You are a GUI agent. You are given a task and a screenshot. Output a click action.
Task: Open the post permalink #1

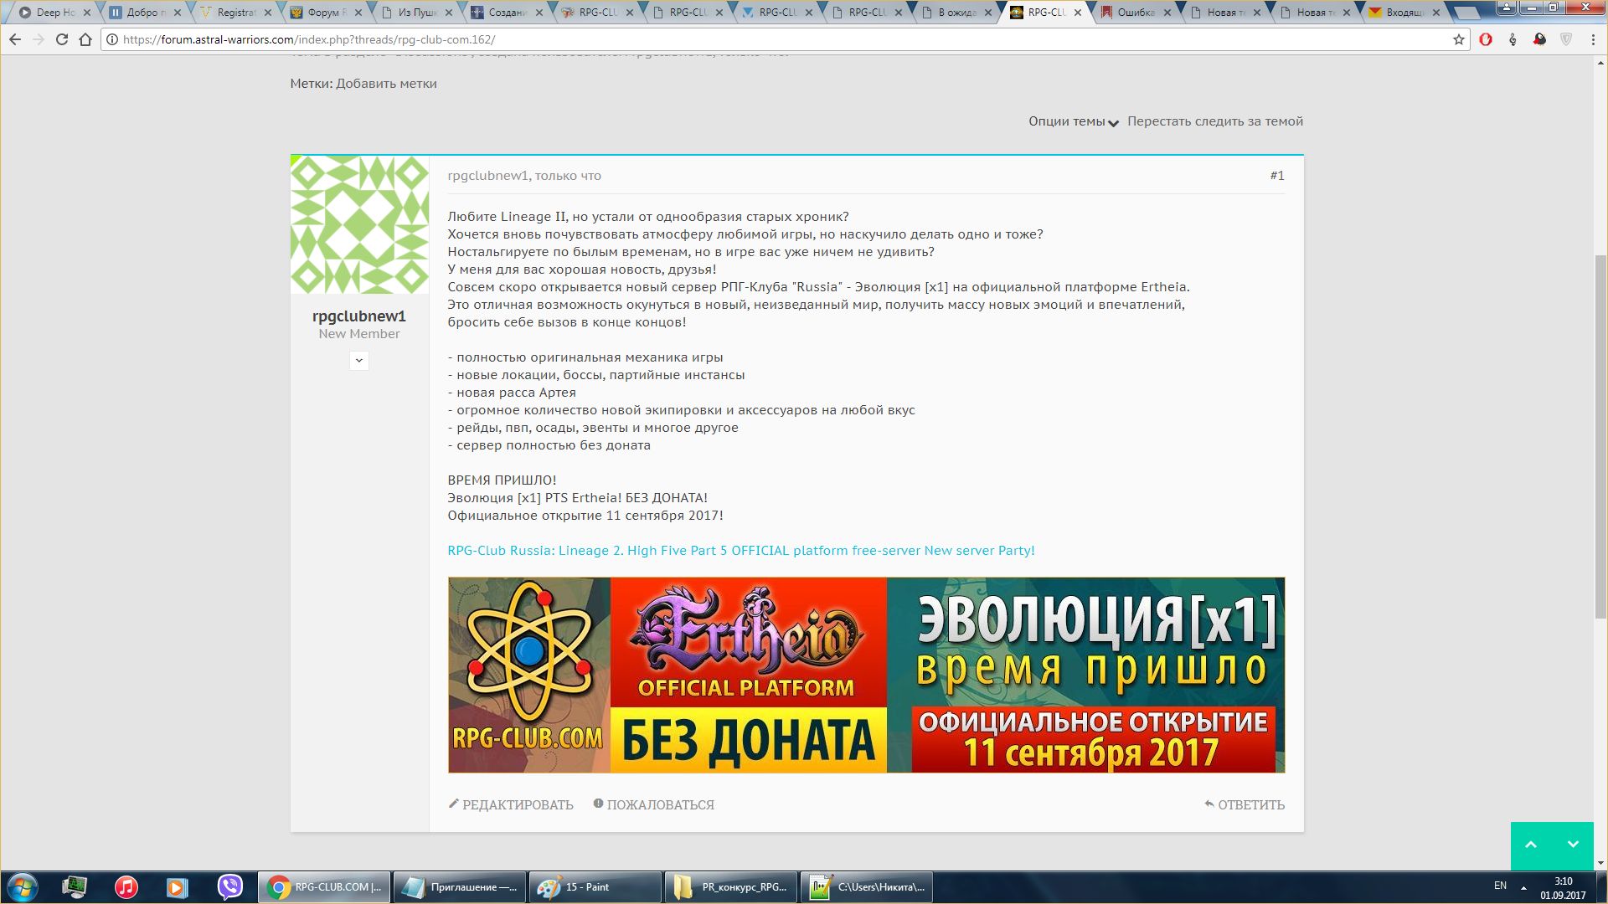pos(1277,176)
